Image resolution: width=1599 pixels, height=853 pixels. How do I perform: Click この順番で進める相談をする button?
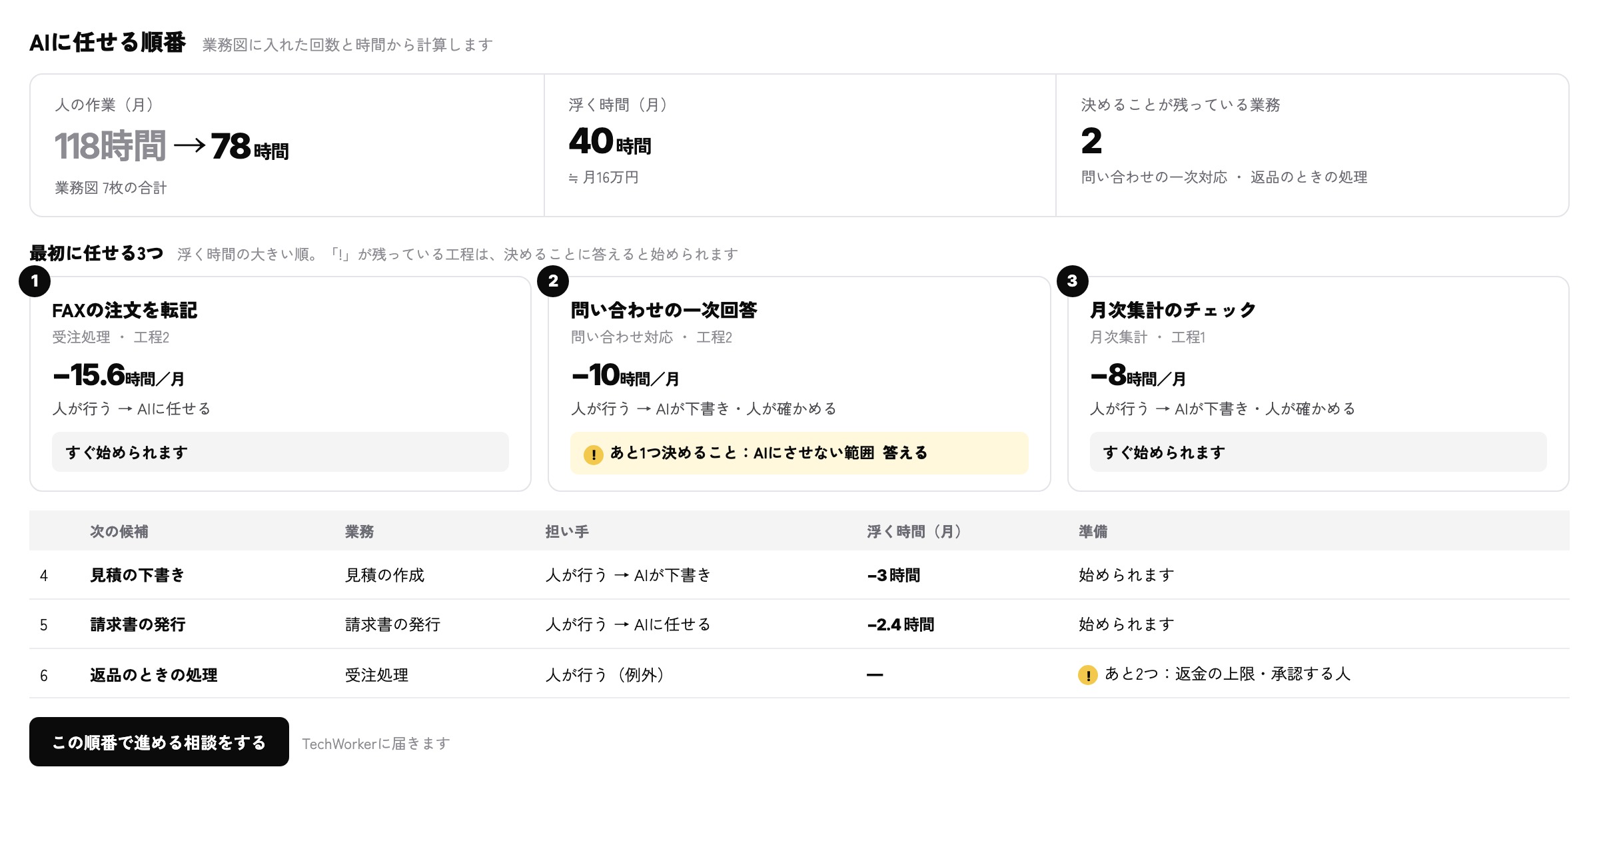[x=159, y=742]
